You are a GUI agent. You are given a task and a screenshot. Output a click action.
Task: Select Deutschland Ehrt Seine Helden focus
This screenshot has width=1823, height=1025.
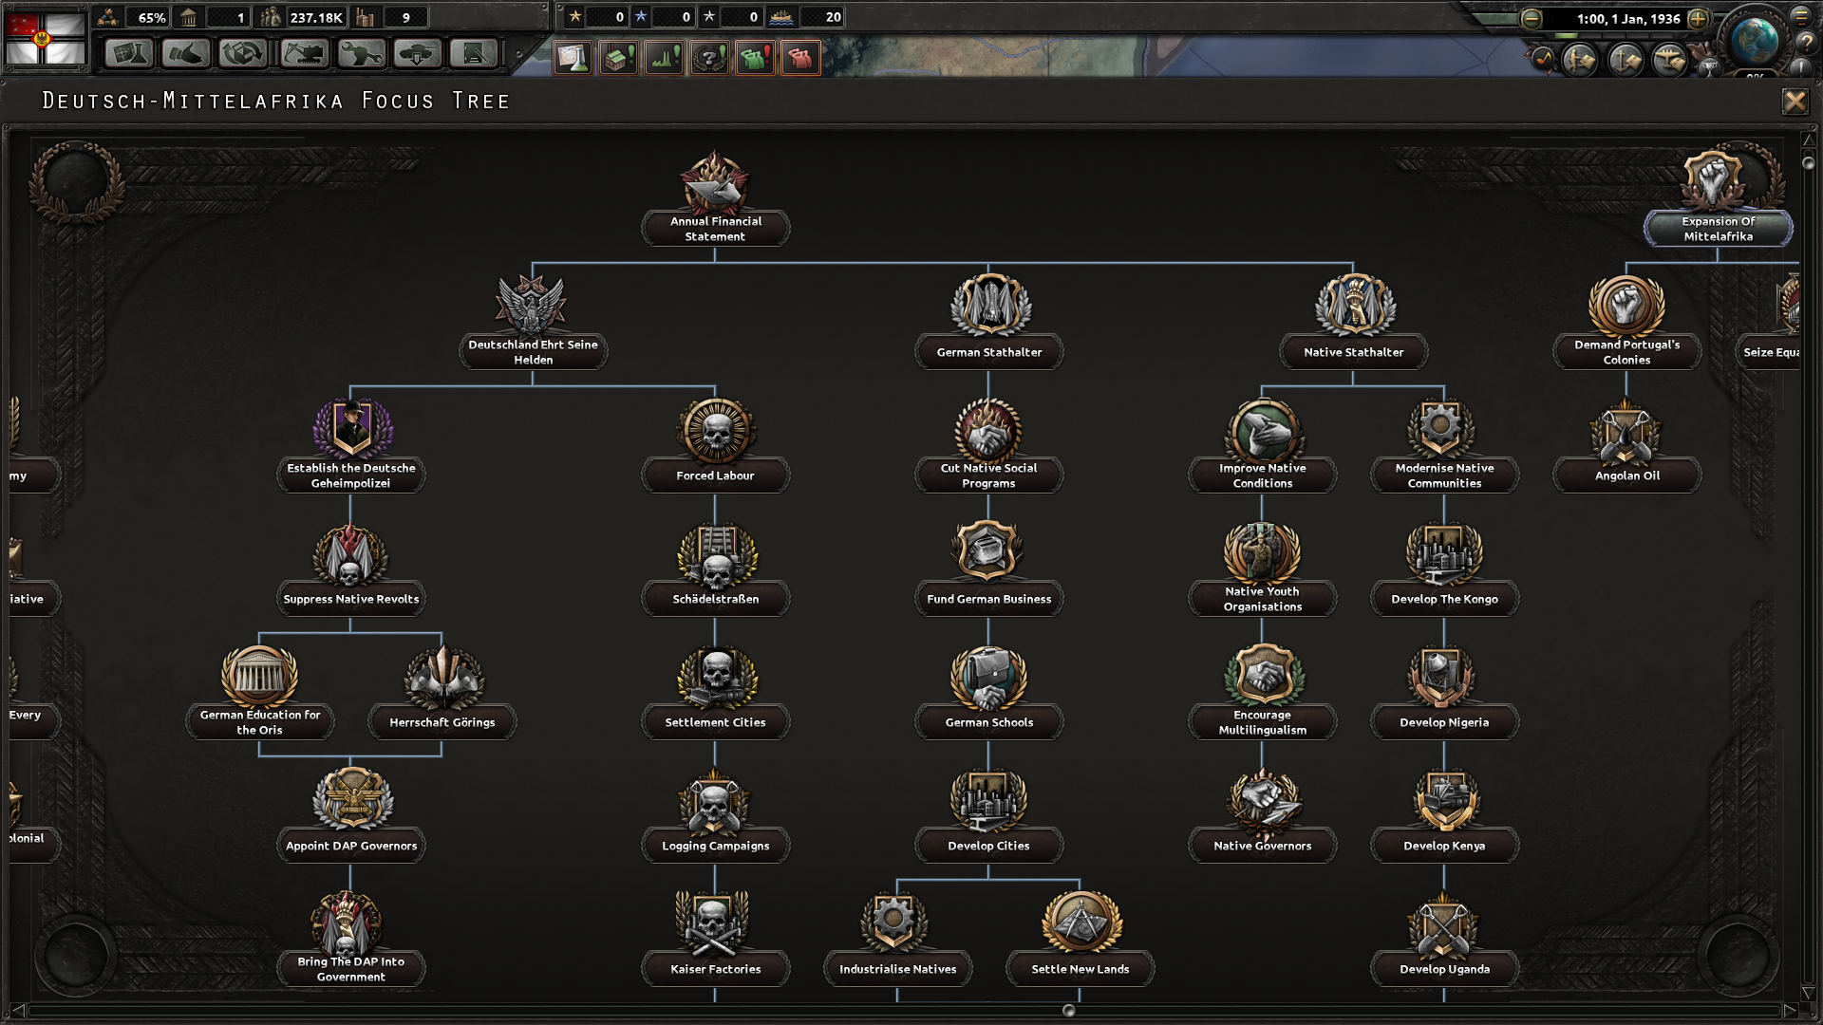[533, 323]
